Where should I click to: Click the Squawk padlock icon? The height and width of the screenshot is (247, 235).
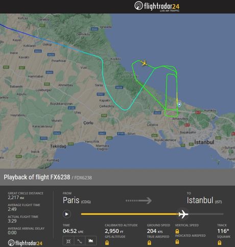(x=220, y=242)
